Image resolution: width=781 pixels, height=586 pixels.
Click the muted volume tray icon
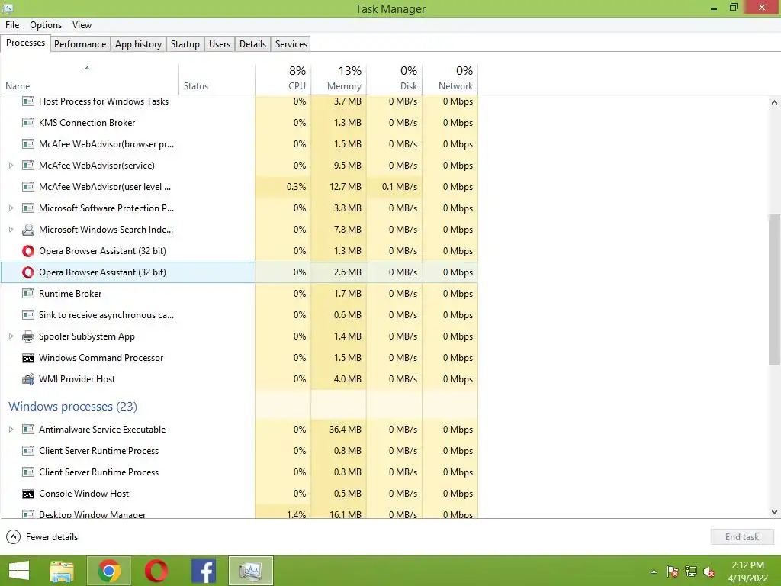coord(709,572)
